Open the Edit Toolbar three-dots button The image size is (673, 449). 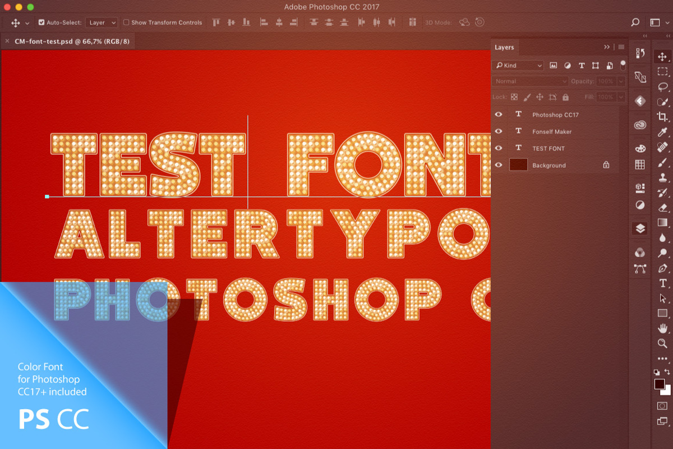point(662,359)
